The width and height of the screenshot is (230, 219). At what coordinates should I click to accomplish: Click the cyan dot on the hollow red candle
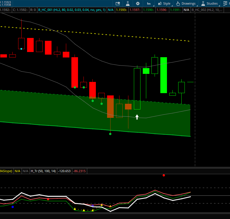(21, 49)
